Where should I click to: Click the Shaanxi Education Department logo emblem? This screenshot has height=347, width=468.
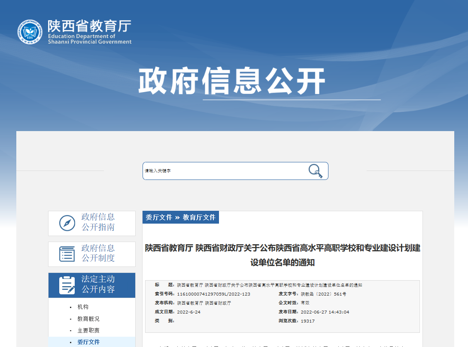click(x=30, y=31)
